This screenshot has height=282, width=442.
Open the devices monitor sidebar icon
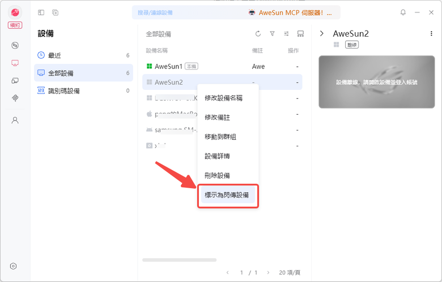pos(15,63)
